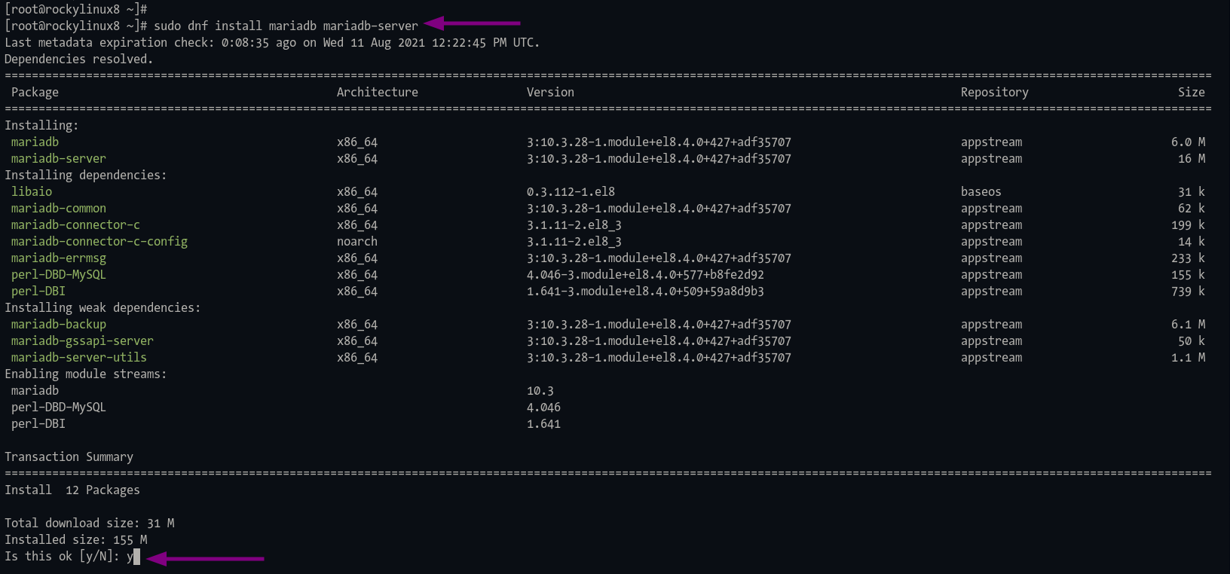Select the 'Dependencies resolved.' line
1230x574 pixels.
point(79,59)
